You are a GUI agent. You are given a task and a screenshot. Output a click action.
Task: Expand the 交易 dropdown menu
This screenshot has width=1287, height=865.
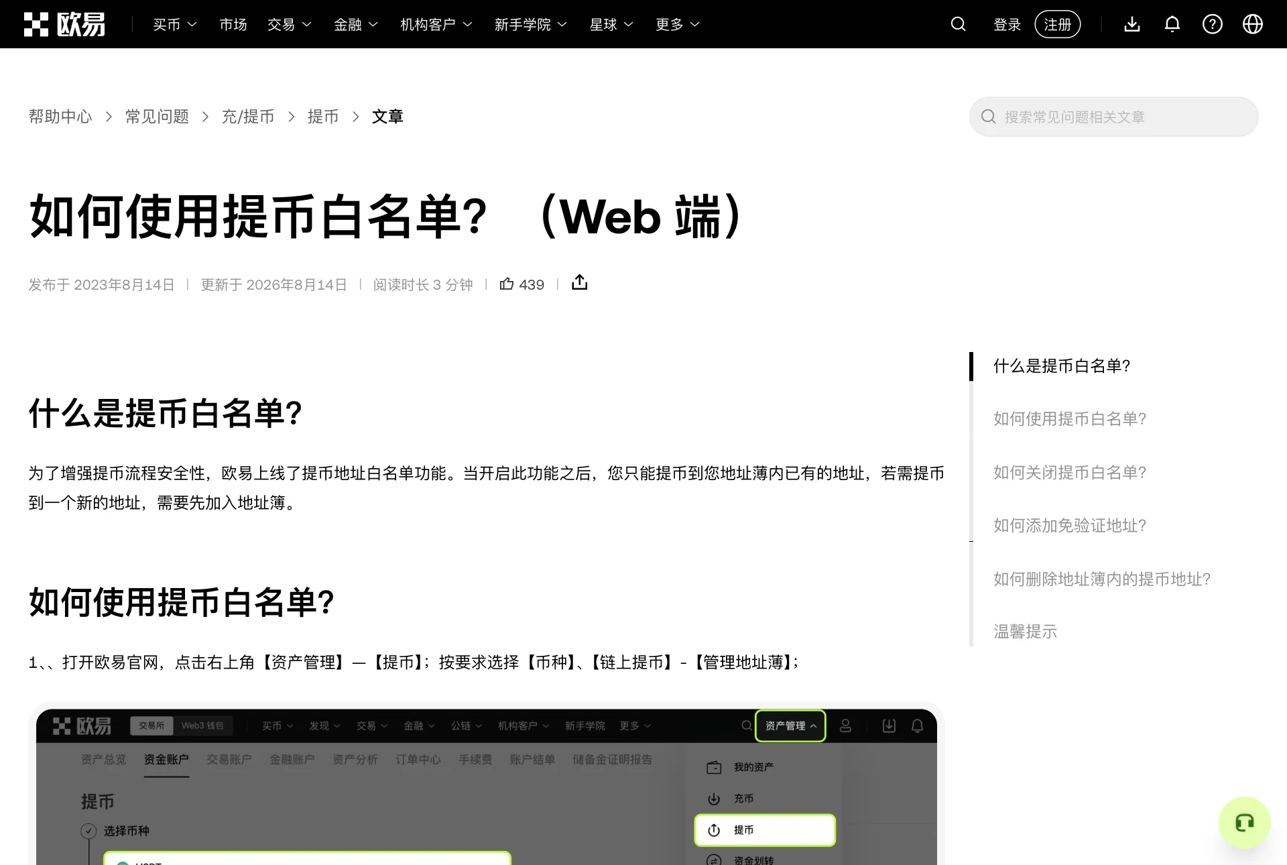[290, 24]
